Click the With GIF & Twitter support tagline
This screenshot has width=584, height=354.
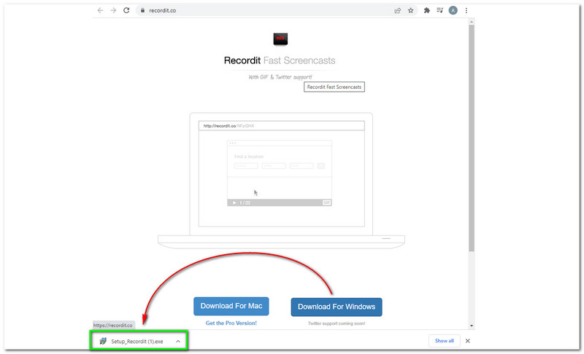(x=280, y=77)
